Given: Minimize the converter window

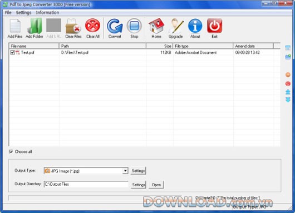Looking at the screenshot, I should (266, 3).
